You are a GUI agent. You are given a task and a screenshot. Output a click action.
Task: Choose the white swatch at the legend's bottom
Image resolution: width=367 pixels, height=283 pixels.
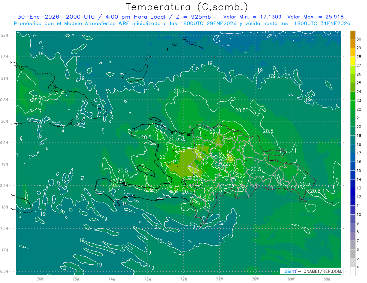coord(353,271)
